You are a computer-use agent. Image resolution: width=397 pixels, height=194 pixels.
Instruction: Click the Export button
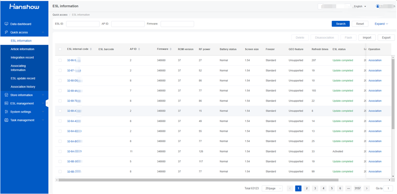tap(386, 37)
